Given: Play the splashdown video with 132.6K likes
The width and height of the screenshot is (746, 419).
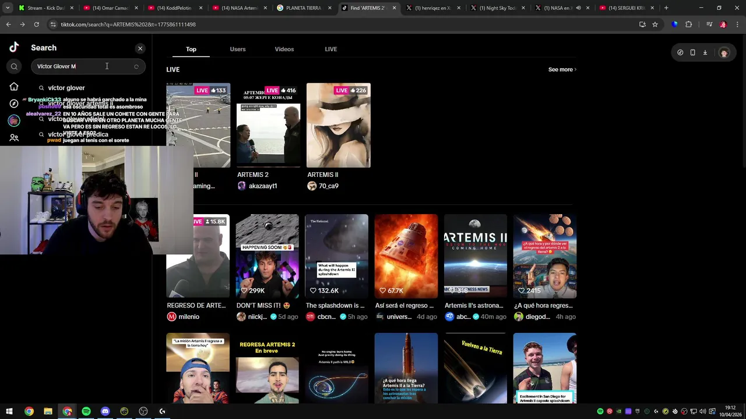Looking at the screenshot, I should click(x=337, y=256).
